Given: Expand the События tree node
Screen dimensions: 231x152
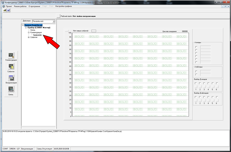Looking at the screenshot, I should pyautogui.click(x=29, y=37).
